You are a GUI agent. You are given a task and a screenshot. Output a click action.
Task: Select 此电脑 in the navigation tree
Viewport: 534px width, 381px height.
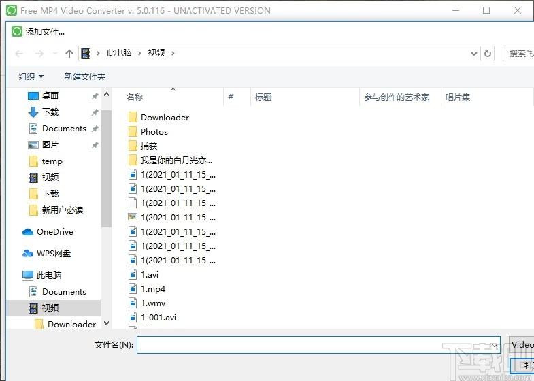click(x=49, y=275)
